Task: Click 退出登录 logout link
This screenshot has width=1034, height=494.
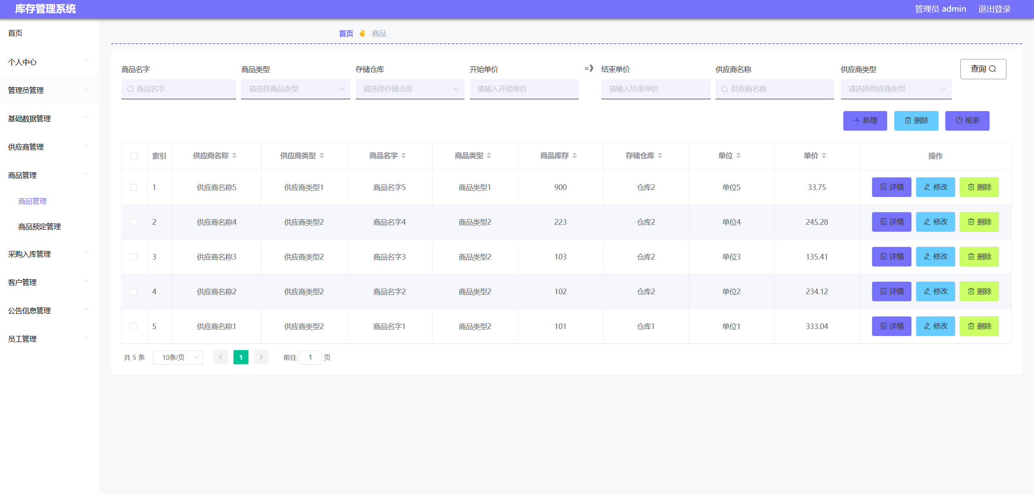Action: [x=994, y=9]
